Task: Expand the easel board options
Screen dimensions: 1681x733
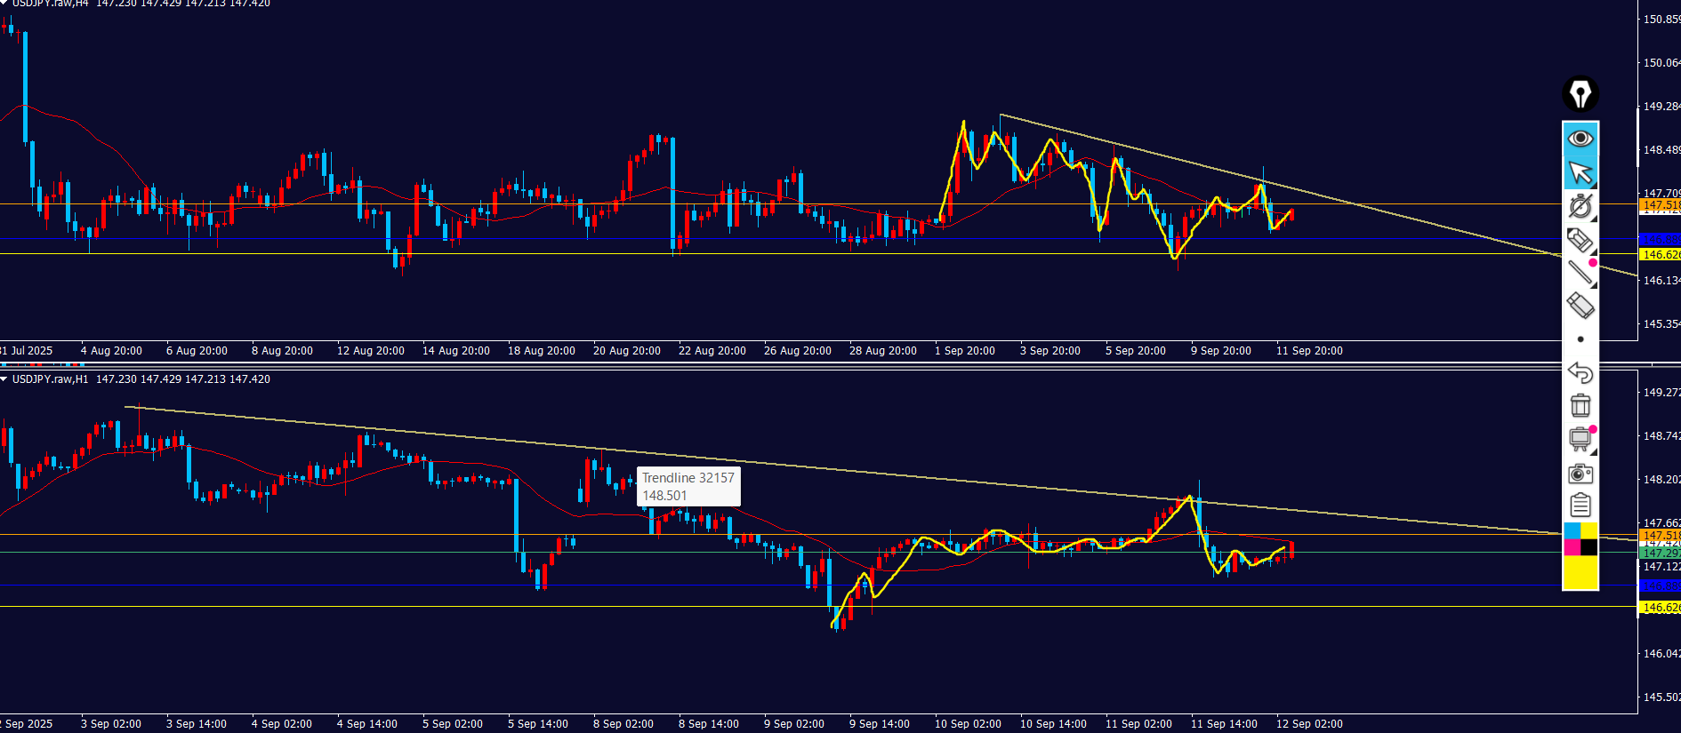Action: coord(1580,439)
